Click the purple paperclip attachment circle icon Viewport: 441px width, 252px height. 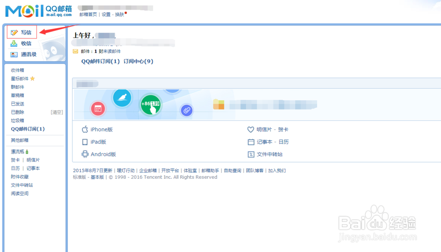[x=187, y=110]
